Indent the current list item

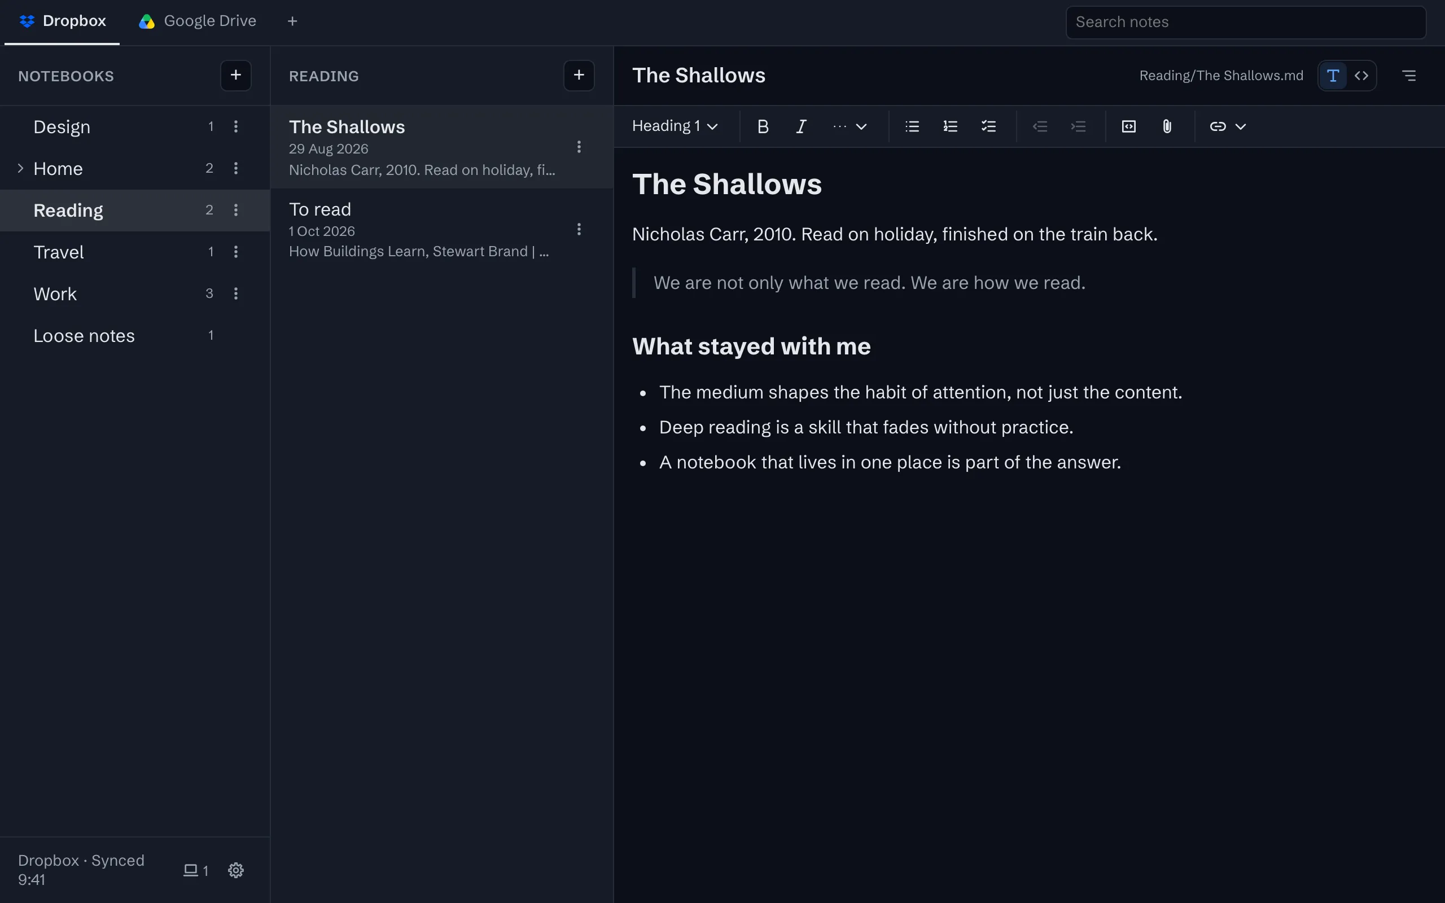click(x=1078, y=126)
